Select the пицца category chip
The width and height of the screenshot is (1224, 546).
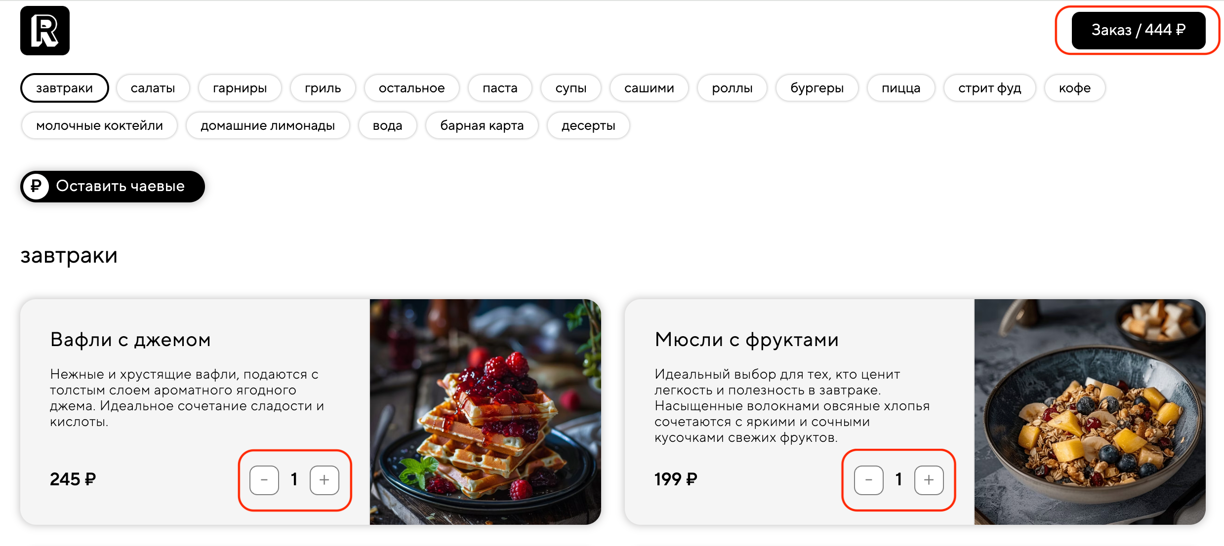tap(901, 88)
